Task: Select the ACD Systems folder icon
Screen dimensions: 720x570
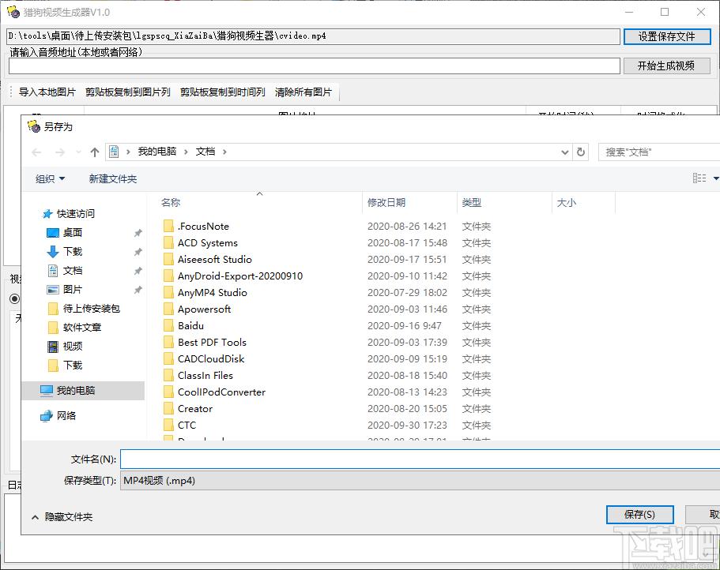Action: 168,242
